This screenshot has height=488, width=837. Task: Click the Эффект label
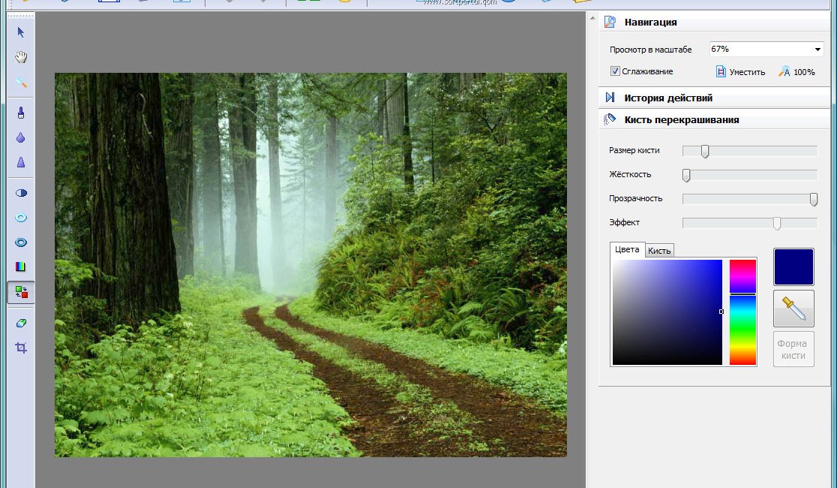pyautogui.click(x=625, y=222)
